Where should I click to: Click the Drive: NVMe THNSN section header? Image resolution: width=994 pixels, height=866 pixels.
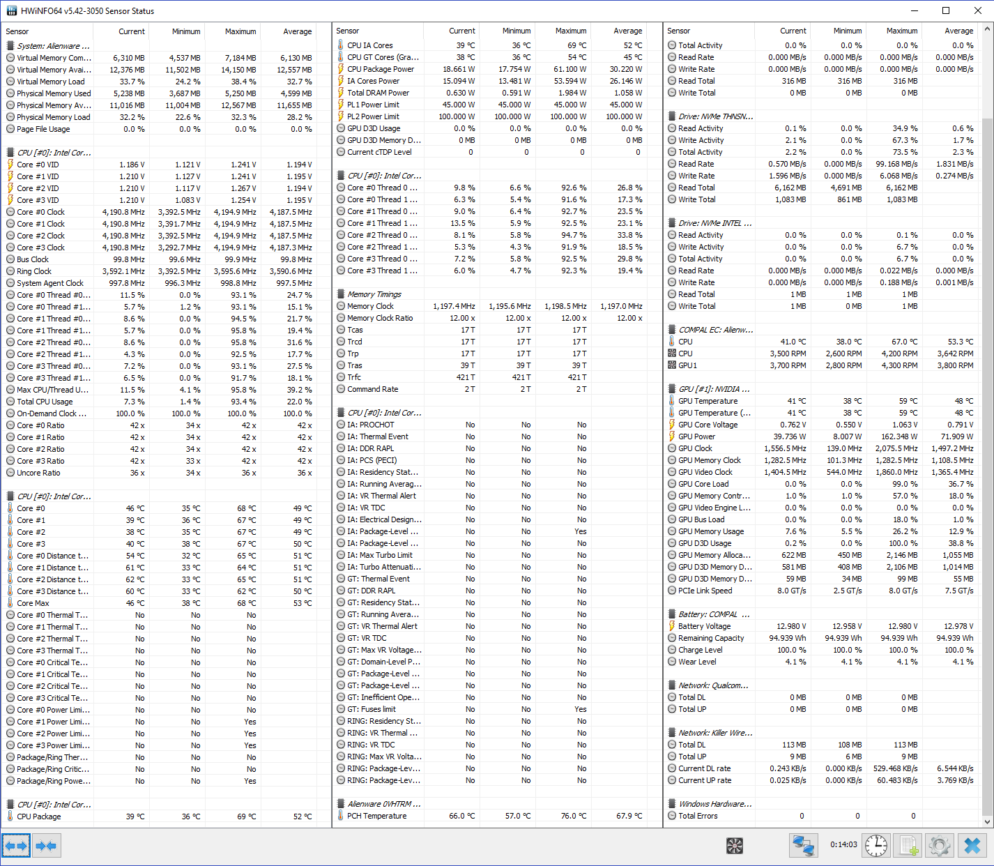(715, 116)
